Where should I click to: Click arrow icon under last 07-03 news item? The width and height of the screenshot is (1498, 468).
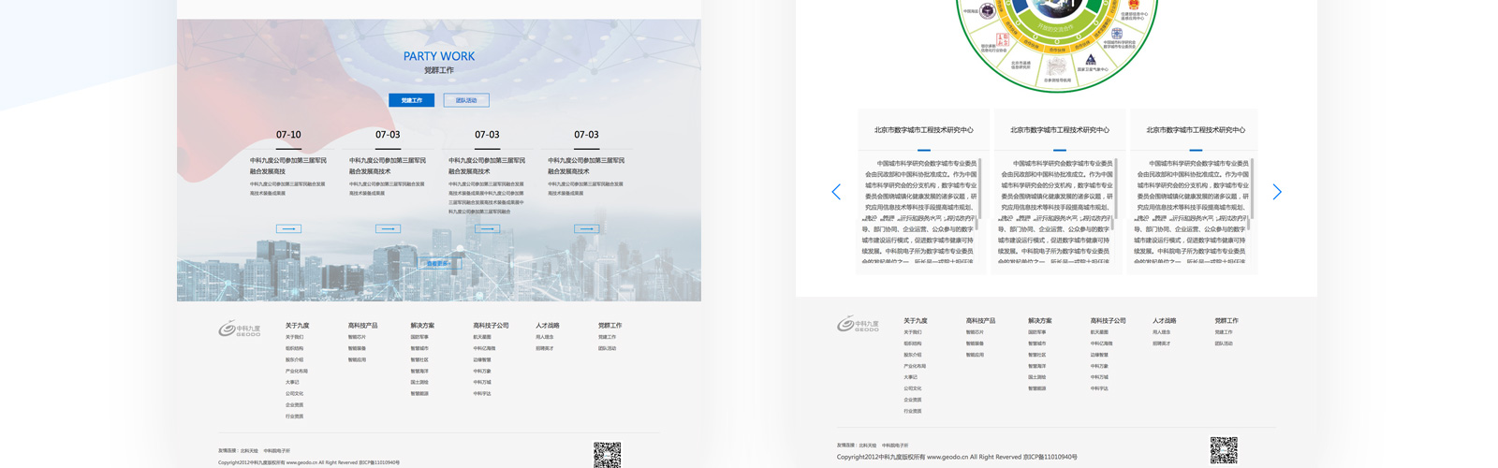(x=586, y=228)
